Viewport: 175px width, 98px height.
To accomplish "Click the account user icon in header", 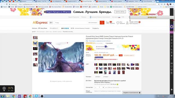I will point(127,23).
